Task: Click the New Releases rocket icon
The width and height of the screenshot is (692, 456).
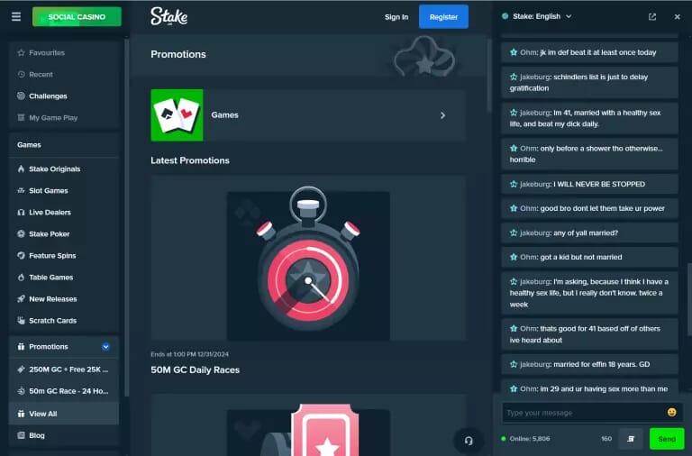Action: coord(21,299)
